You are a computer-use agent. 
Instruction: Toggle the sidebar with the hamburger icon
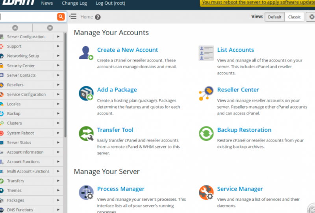(73, 16)
